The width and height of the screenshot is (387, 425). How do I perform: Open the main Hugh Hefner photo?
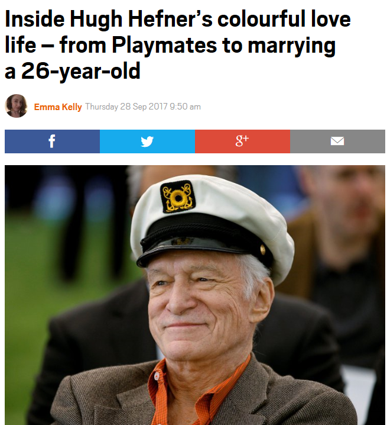195,295
